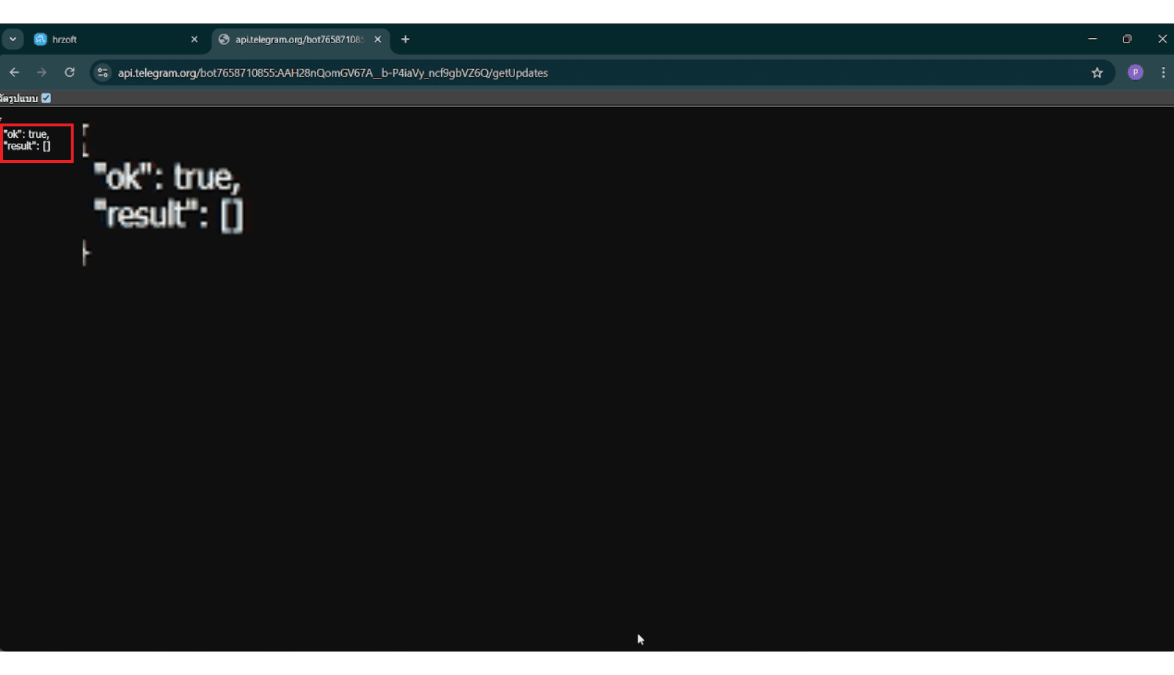Close the api.telegram.org tab
1174x675 pixels.
coord(378,40)
